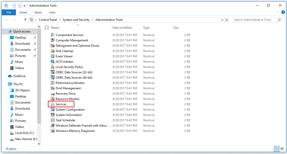287x154 pixels.
Task: Navigate back with the left arrow
Action: [7, 20]
